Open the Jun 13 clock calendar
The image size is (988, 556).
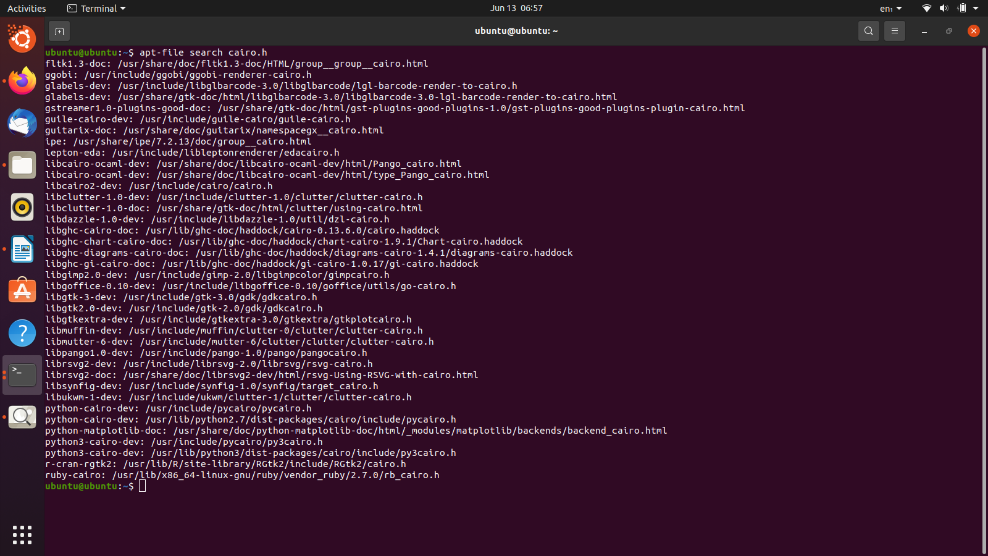coord(516,8)
